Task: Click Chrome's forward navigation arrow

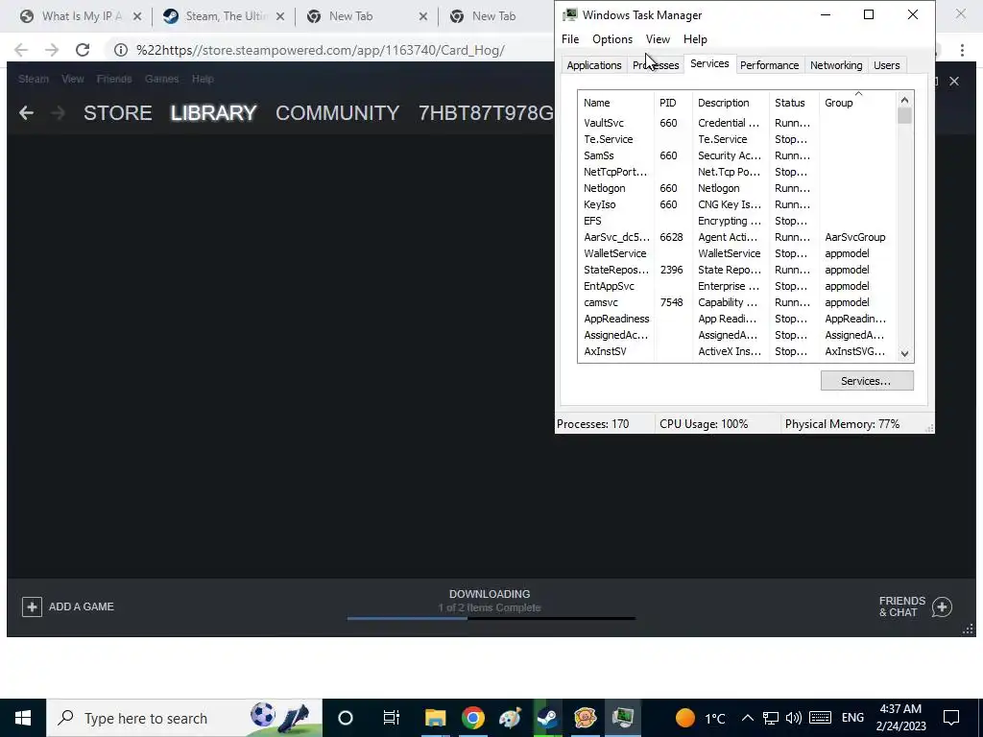Action: click(x=52, y=50)
